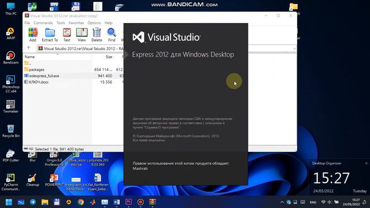Switch to Premiere Pro in the taskbar
370x208 pixels.
(x=128, y=202)
